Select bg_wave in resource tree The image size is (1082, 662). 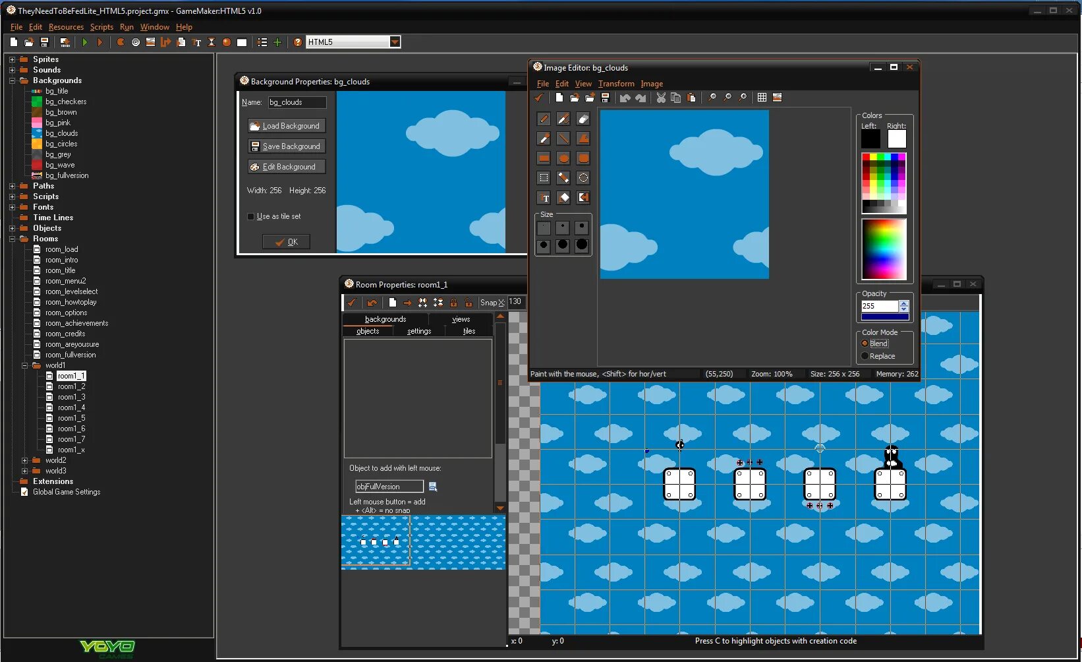tap(60, 165)
